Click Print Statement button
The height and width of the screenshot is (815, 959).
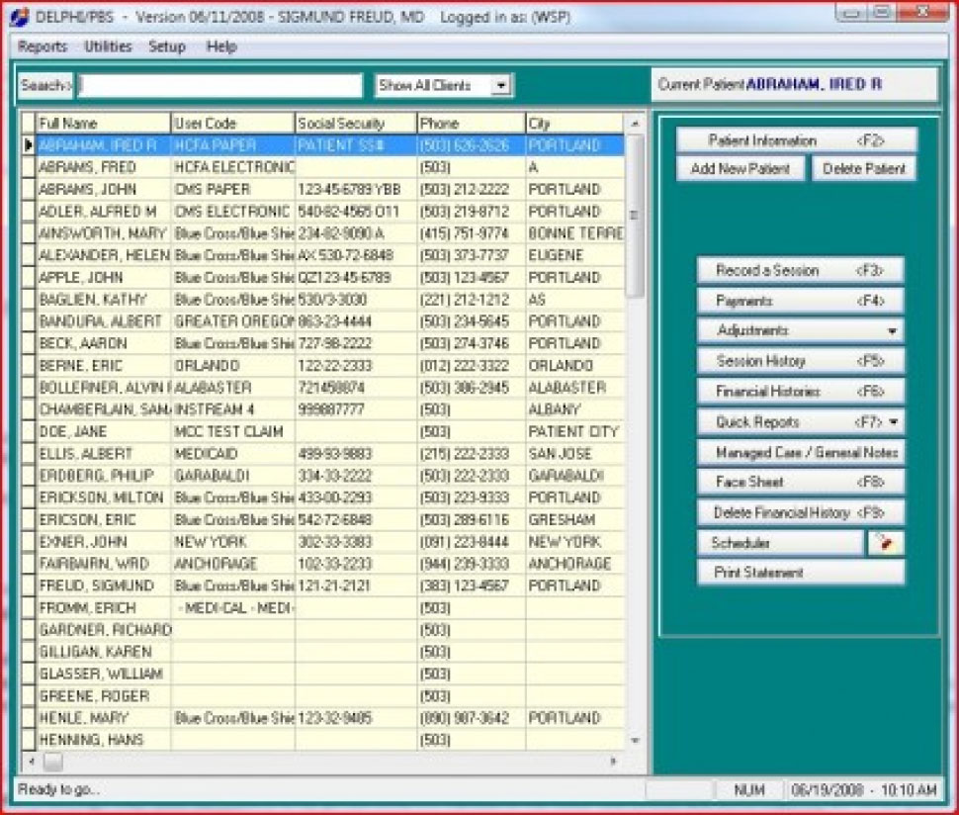800,573
